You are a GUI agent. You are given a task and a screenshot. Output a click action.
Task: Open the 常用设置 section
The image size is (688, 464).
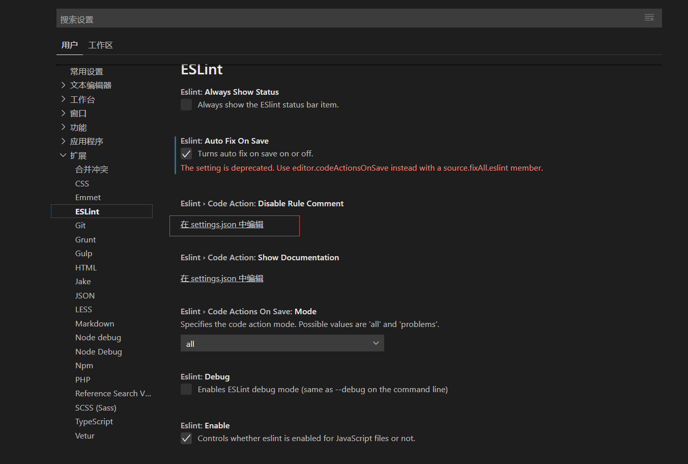87,71
